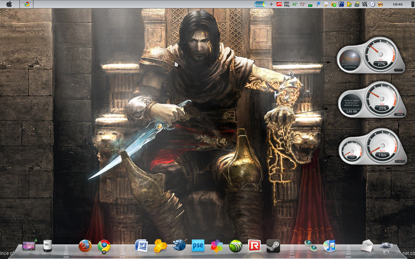Launch Steam from the dock

(273, 246)
